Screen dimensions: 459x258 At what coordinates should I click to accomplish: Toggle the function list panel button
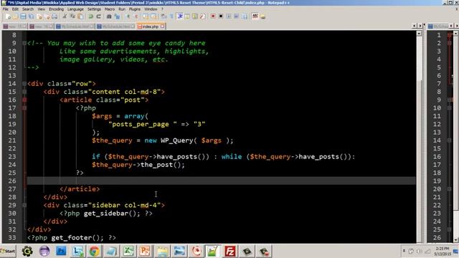pos(202,16)
